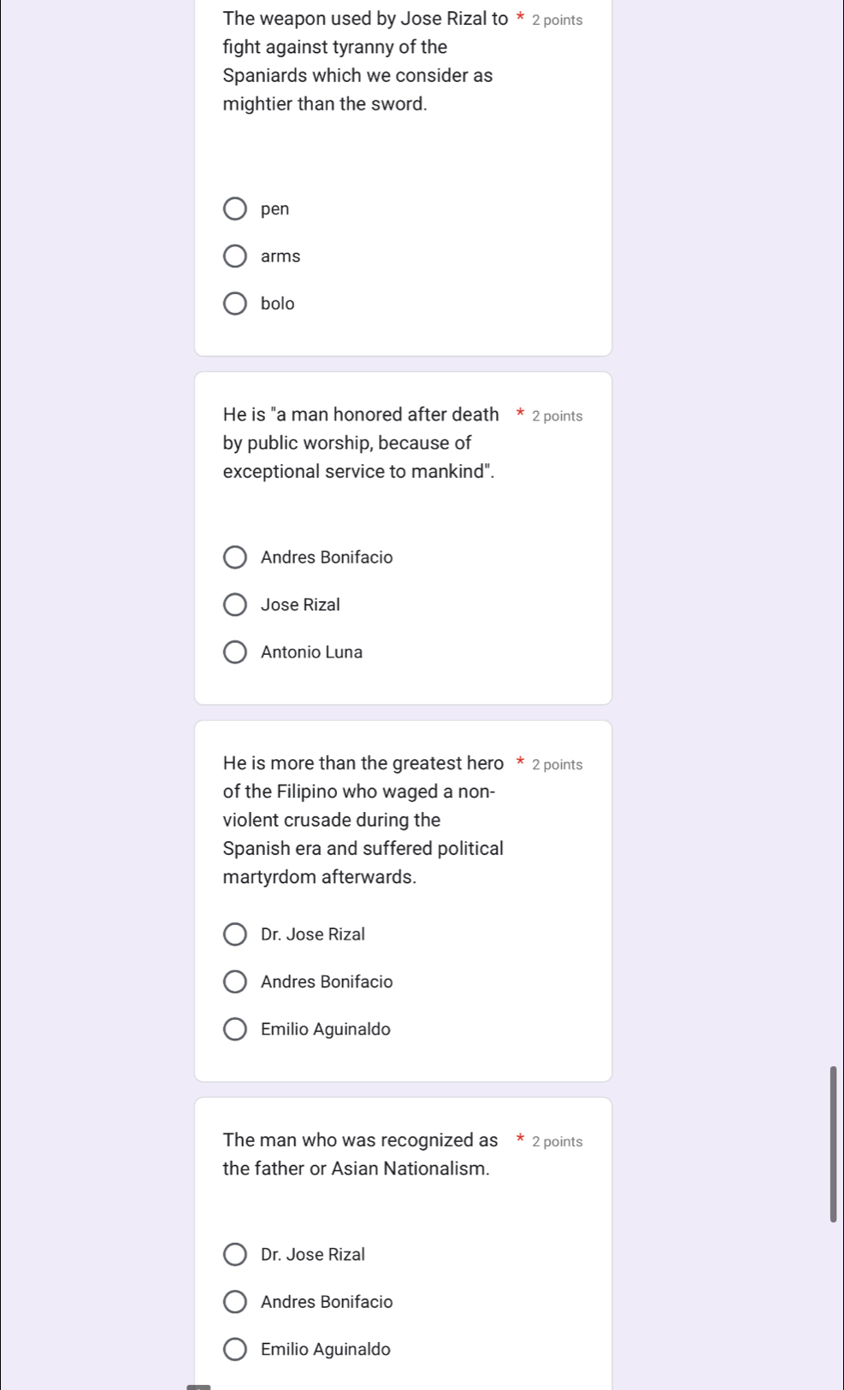Select Andres Bonifacio for Asian Nationalism question
Viewport: 844px width, 1390px height.
[235, 1302]
